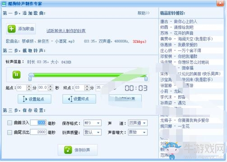Close the ringtone maker window

(220, 3)
